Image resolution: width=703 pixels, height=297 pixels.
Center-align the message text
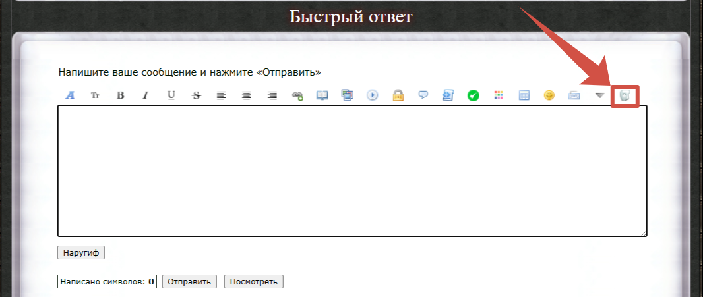click(246, 95)
